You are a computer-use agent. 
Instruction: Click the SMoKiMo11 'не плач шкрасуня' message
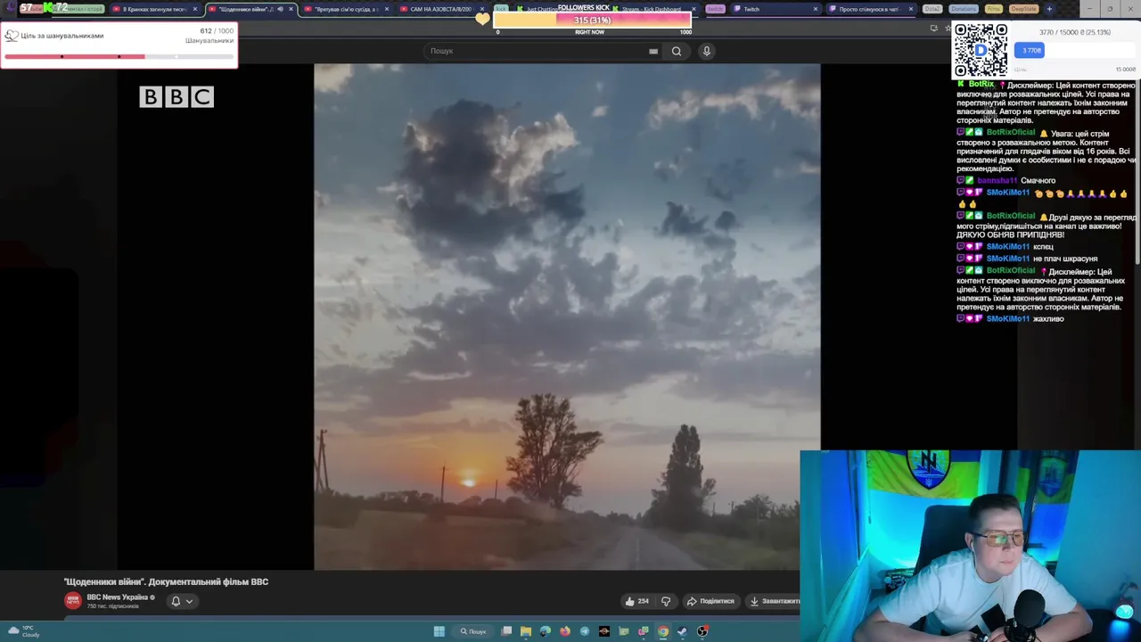[x=1027, y=259]
